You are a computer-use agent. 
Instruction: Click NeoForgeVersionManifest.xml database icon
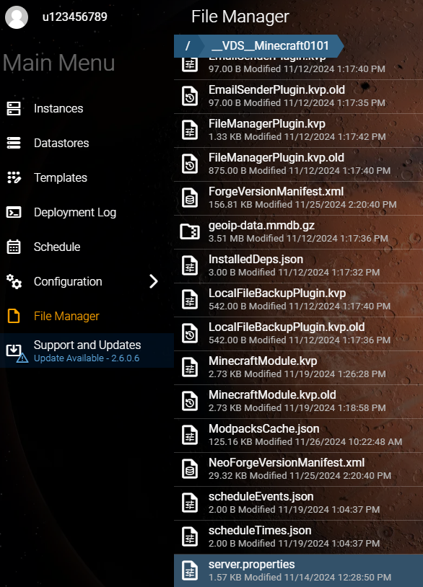[190, 469]
